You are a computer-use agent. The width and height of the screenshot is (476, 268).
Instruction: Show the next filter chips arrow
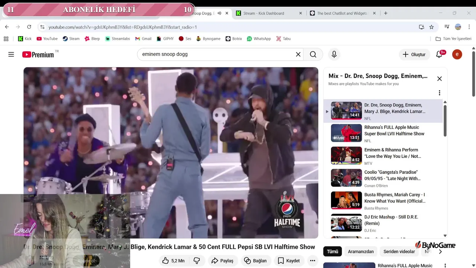[x=440, y=252]
